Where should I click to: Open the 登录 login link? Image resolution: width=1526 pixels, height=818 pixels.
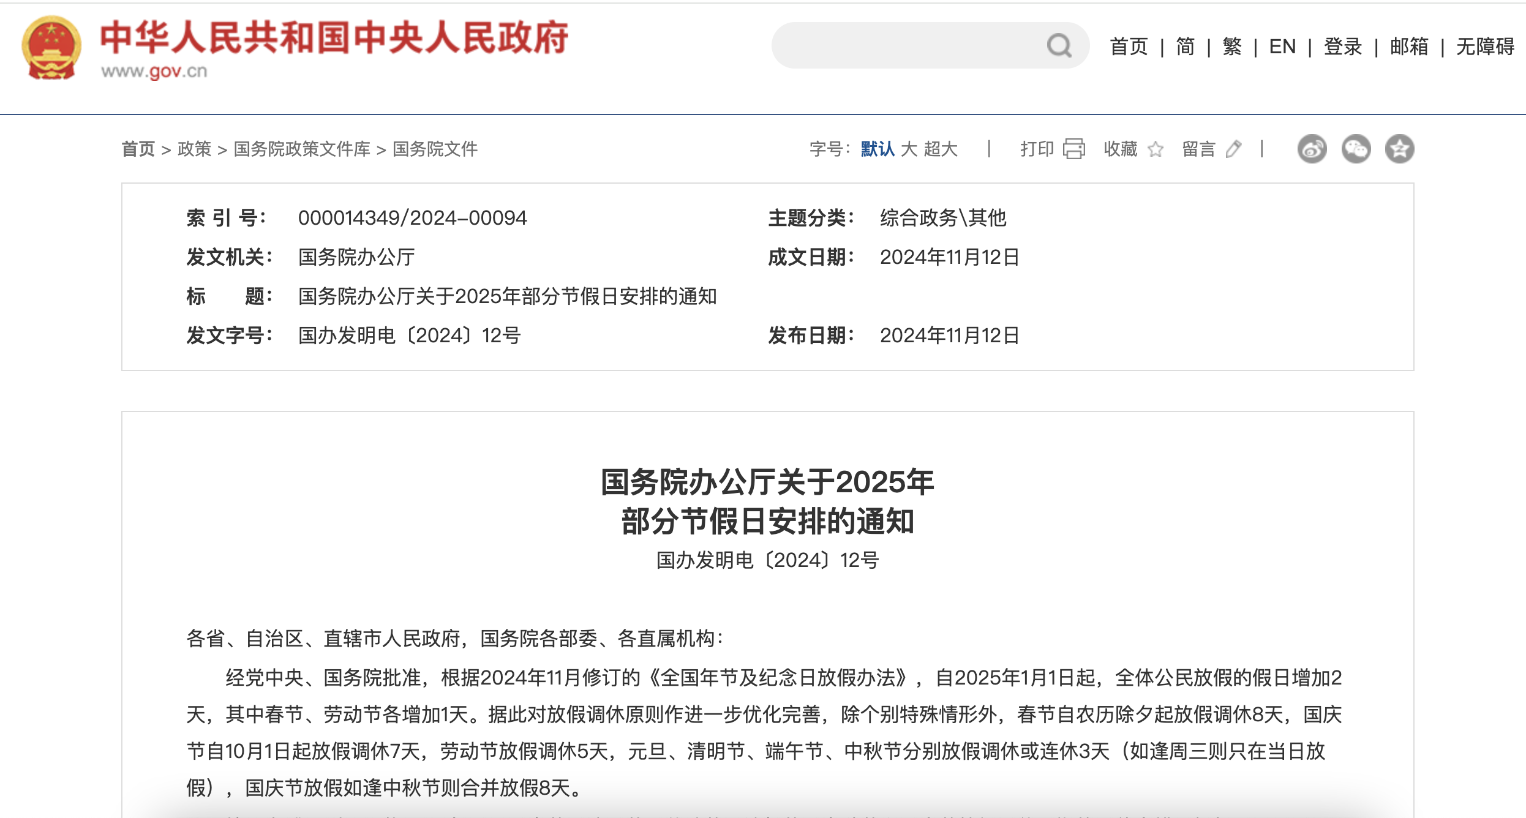coord(1343,47)
